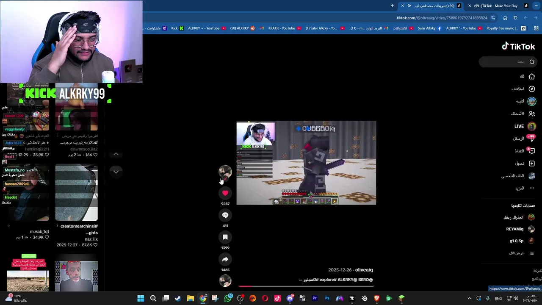Open the spinning sound disc below share
The image size is (542, 305).
point(225,280)
